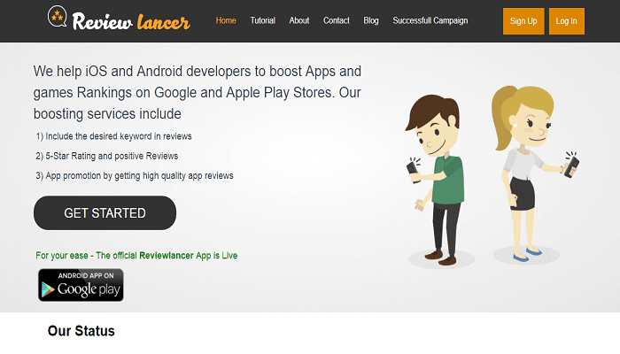Click the desired keyword in reviews line

click(x=114, y=136)
